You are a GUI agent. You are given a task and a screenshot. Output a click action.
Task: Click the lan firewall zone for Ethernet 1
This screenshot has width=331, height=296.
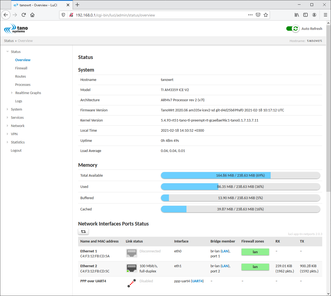coord(255,252)
